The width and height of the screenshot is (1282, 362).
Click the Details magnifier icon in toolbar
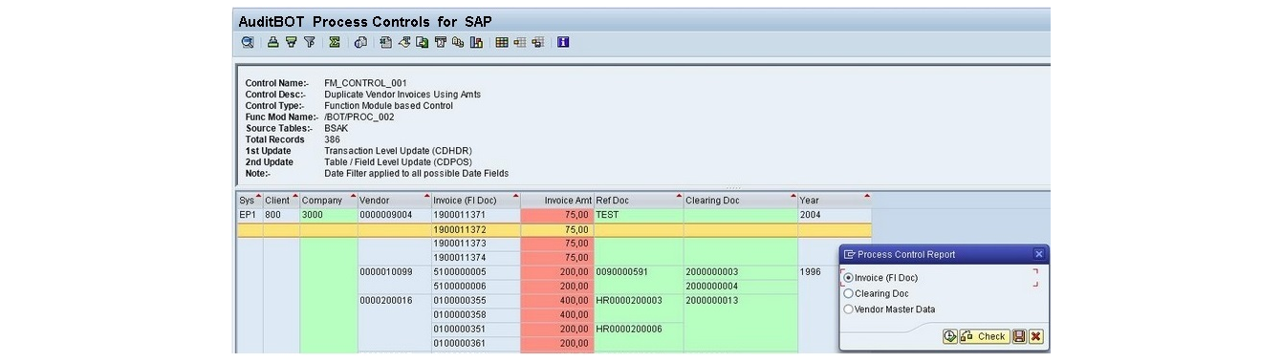(x=248, y=42)
